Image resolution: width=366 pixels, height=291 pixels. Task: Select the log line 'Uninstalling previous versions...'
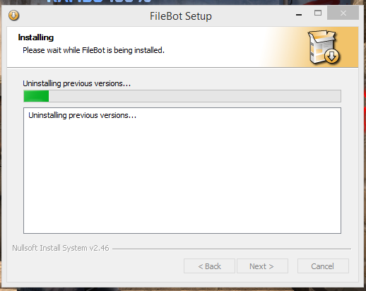click(82, 115)
